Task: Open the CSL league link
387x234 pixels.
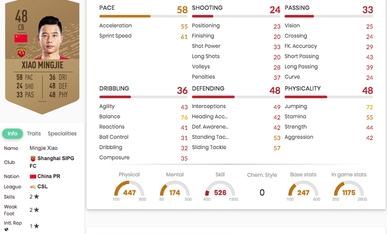Action: 42,187
